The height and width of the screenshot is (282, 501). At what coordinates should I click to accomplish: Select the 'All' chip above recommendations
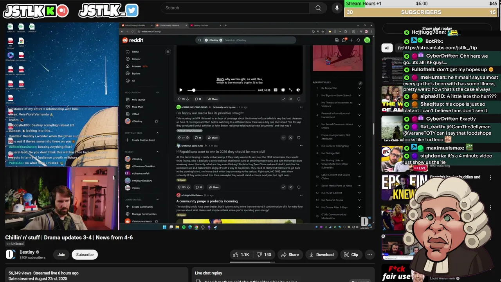(387, 48)
